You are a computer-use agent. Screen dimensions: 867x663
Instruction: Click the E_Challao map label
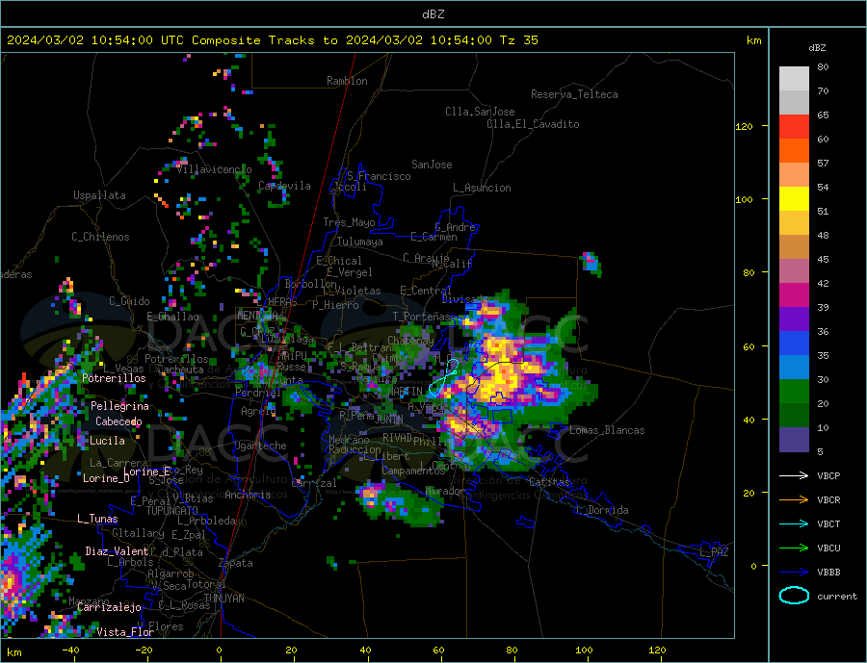172,317
